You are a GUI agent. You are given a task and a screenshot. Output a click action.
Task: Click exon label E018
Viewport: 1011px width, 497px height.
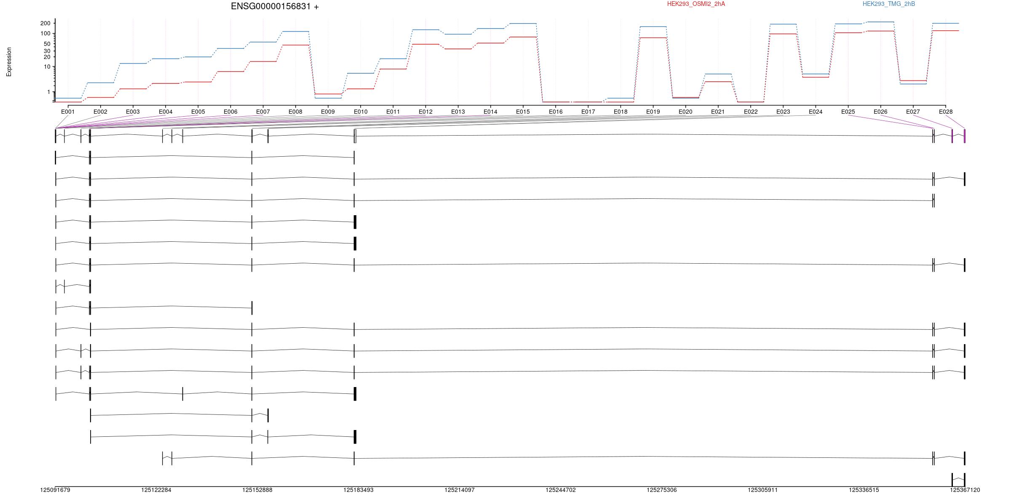pyautogui.click(x=621, y=112)
